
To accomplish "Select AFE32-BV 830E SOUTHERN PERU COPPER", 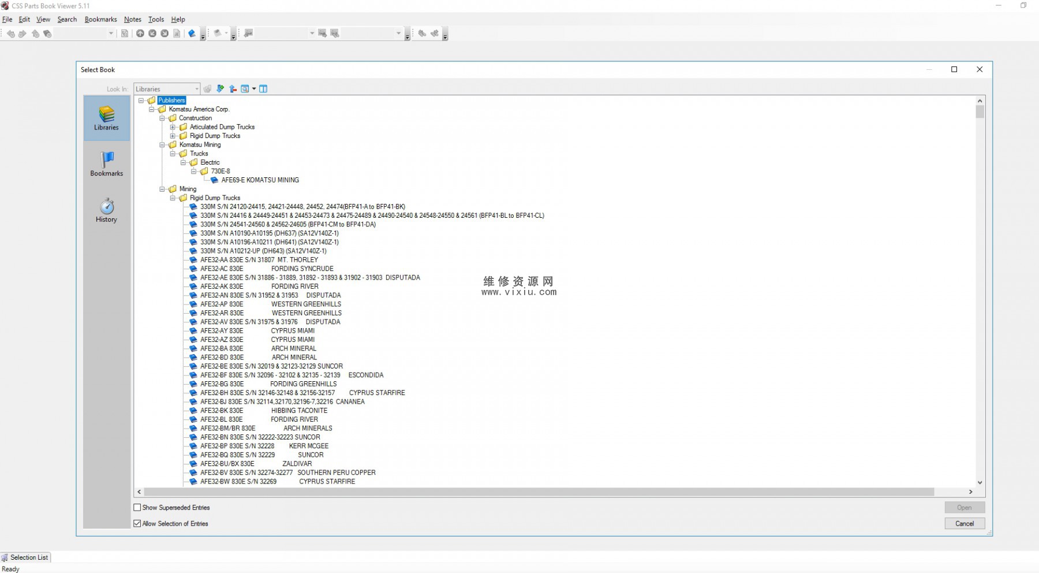I will click(x=287, y=473).
